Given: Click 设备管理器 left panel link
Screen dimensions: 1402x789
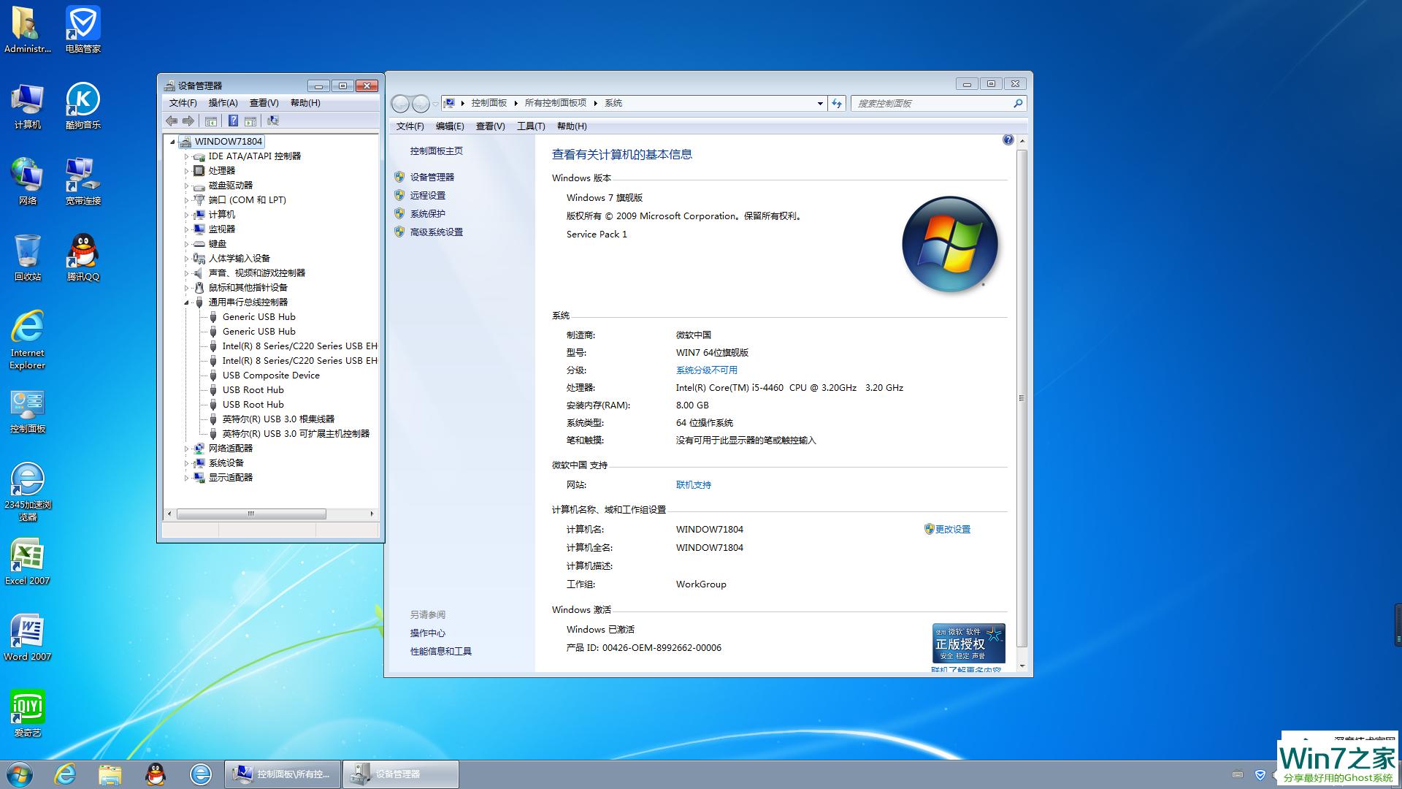Looking at the screenshot, I should click(433, 176).
